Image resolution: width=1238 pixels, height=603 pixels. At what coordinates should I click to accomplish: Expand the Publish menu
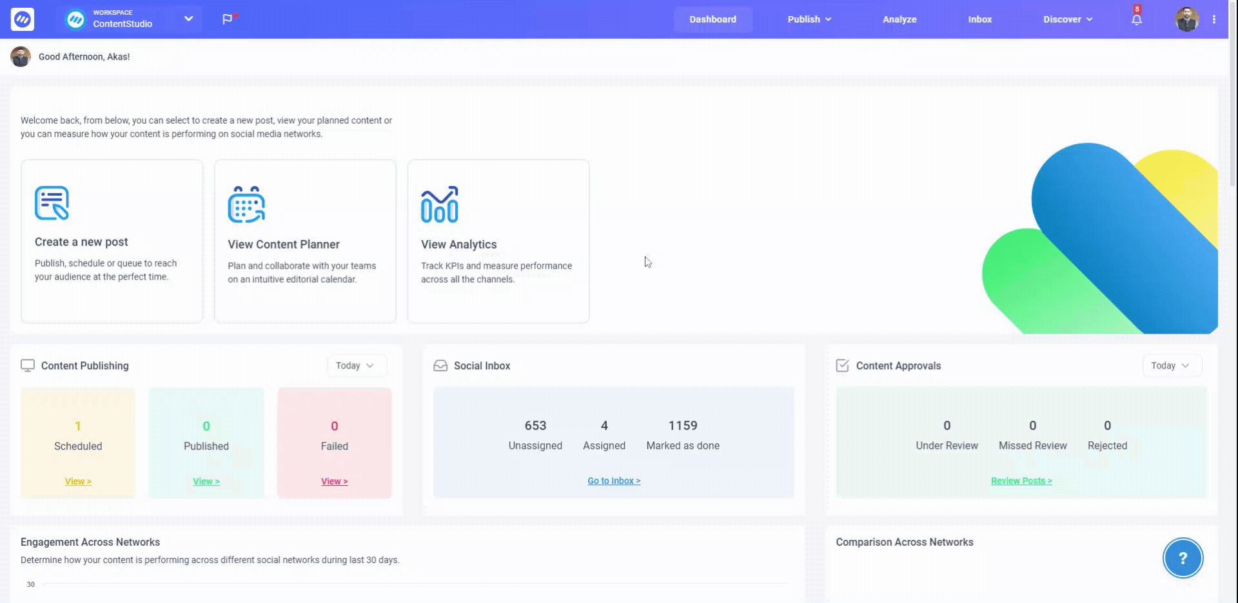click(x=809, y=19)
